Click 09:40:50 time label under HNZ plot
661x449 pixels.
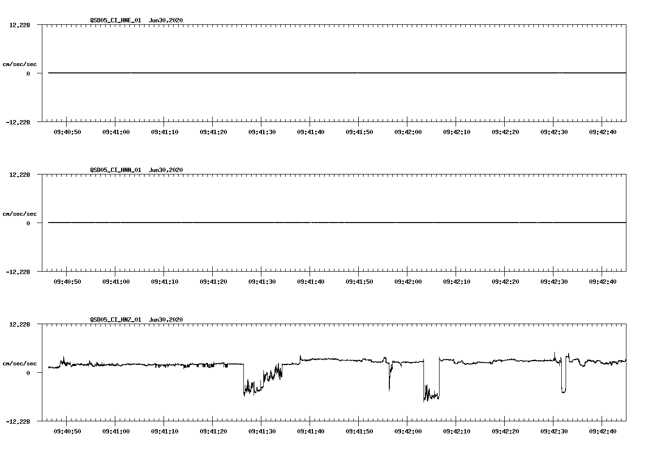[x=67, y=432]
